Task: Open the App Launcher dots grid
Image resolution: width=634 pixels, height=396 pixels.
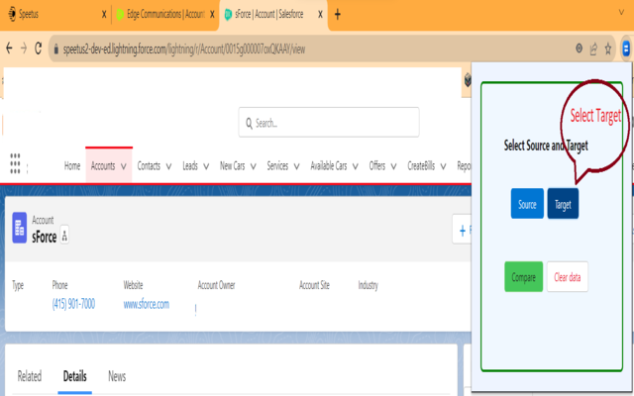Action: 15,163
